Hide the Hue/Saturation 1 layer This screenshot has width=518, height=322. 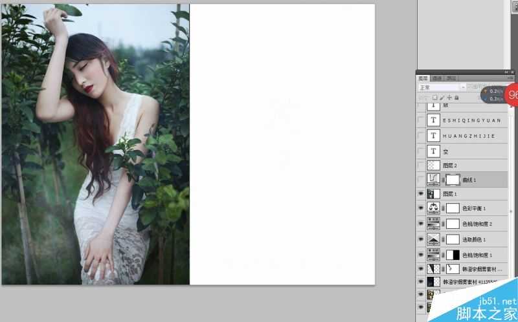click(x=421, y=255)
